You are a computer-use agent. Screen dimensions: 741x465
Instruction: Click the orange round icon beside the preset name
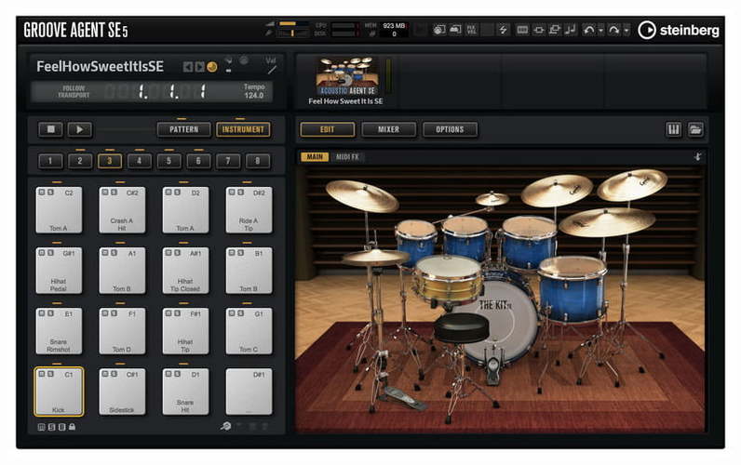point(212,67)
